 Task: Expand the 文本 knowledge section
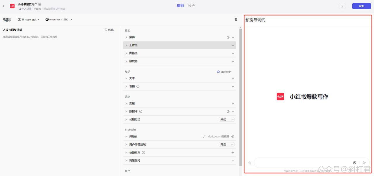pos(126,78)
